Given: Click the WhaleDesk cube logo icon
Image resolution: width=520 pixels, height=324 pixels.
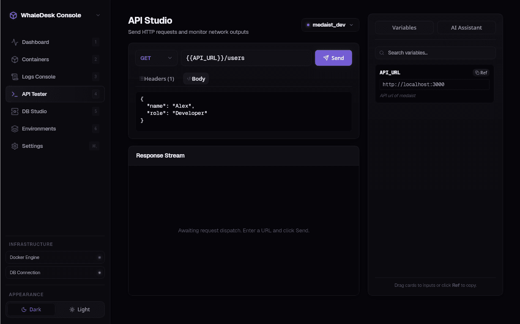Looking at the screenshot, I should 14,15.
